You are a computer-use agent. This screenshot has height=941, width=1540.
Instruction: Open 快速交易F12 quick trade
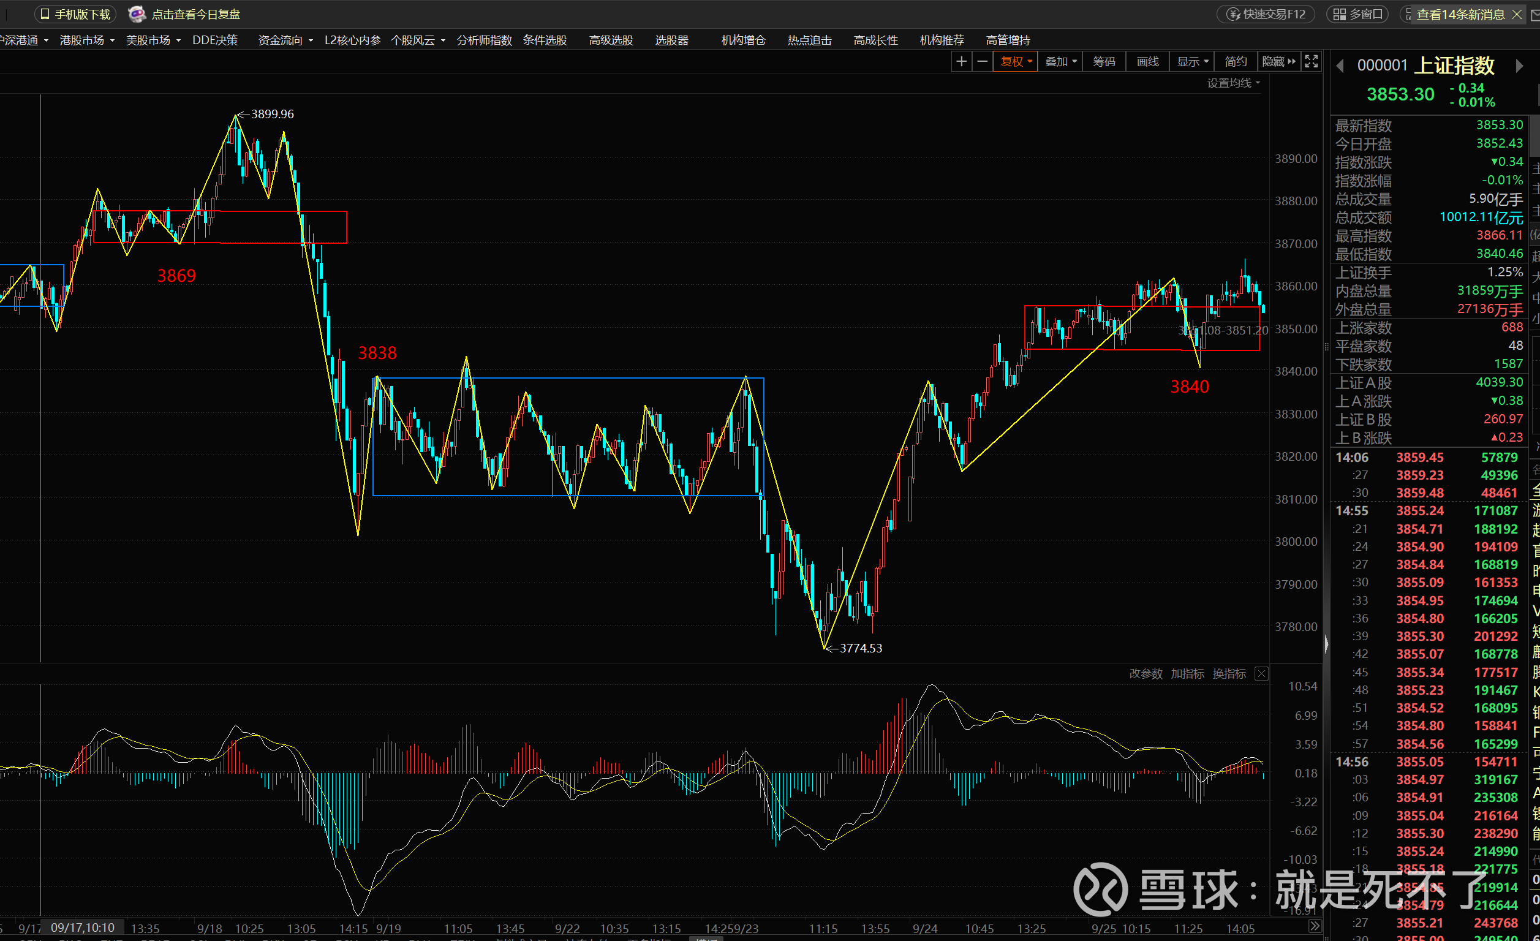[x=1266, y=13]
